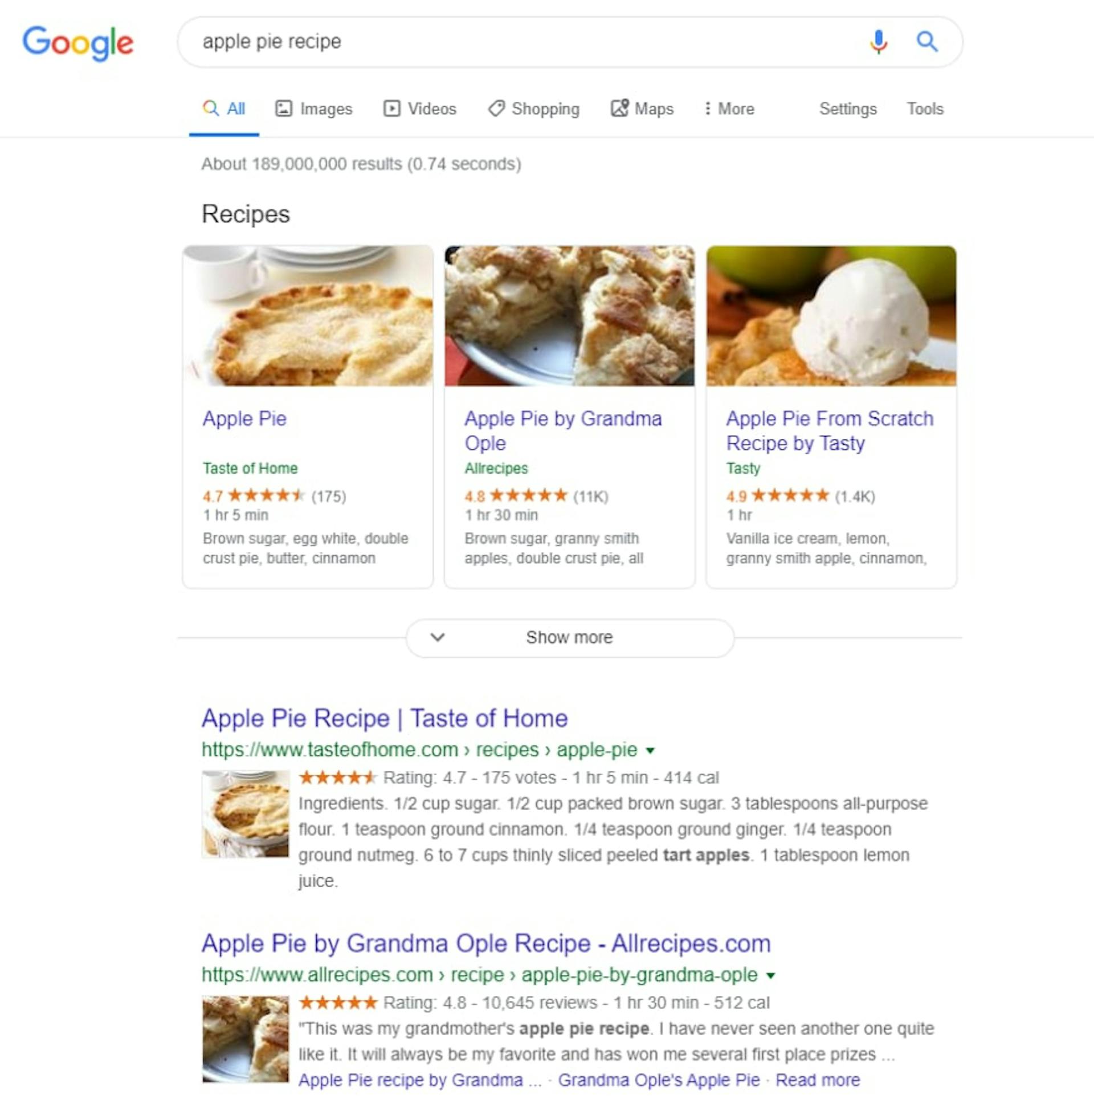Click the voice search microphone icon

(878, 42)
